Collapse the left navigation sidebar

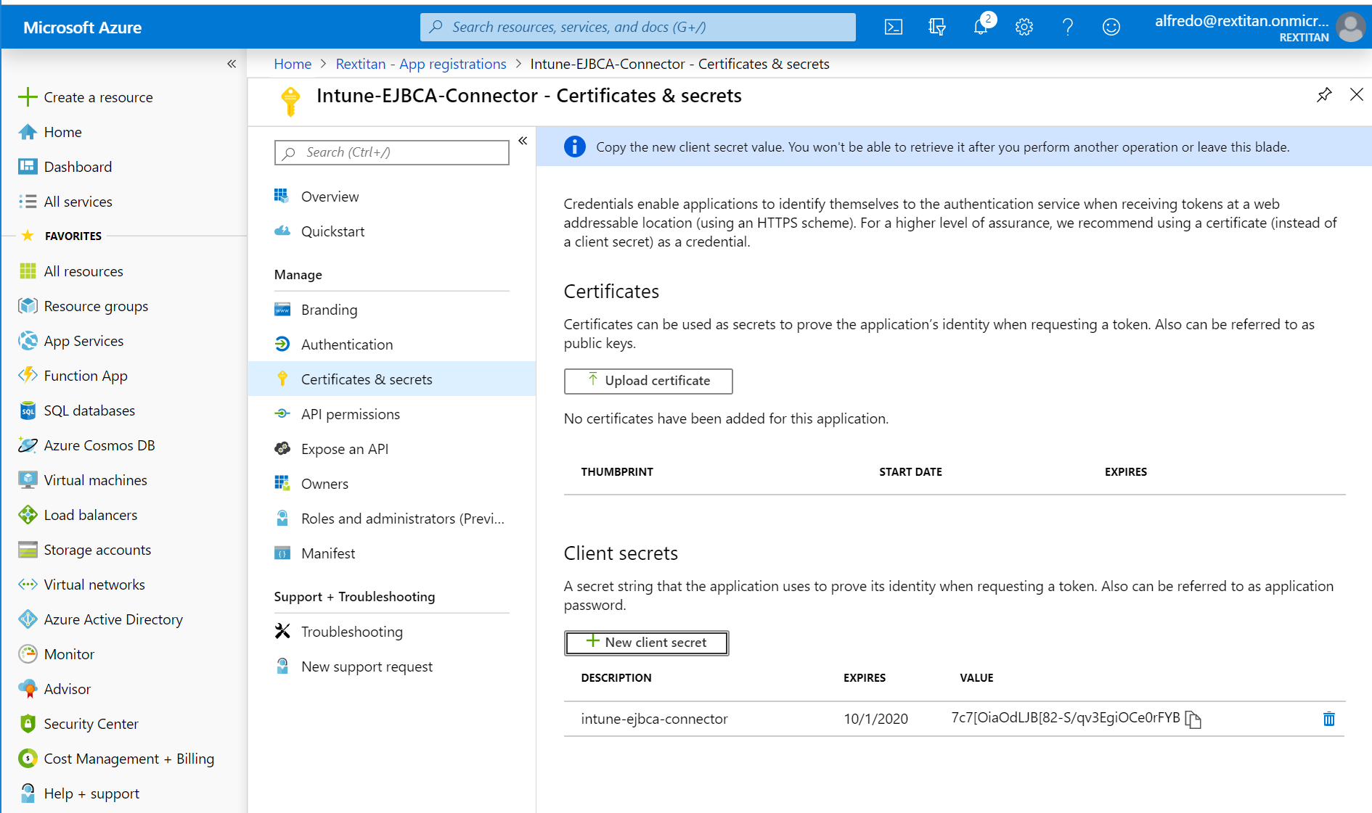coord(232,64)
